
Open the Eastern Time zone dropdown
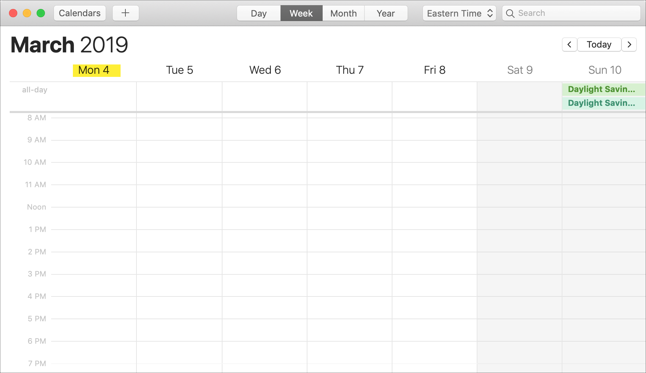459,13
